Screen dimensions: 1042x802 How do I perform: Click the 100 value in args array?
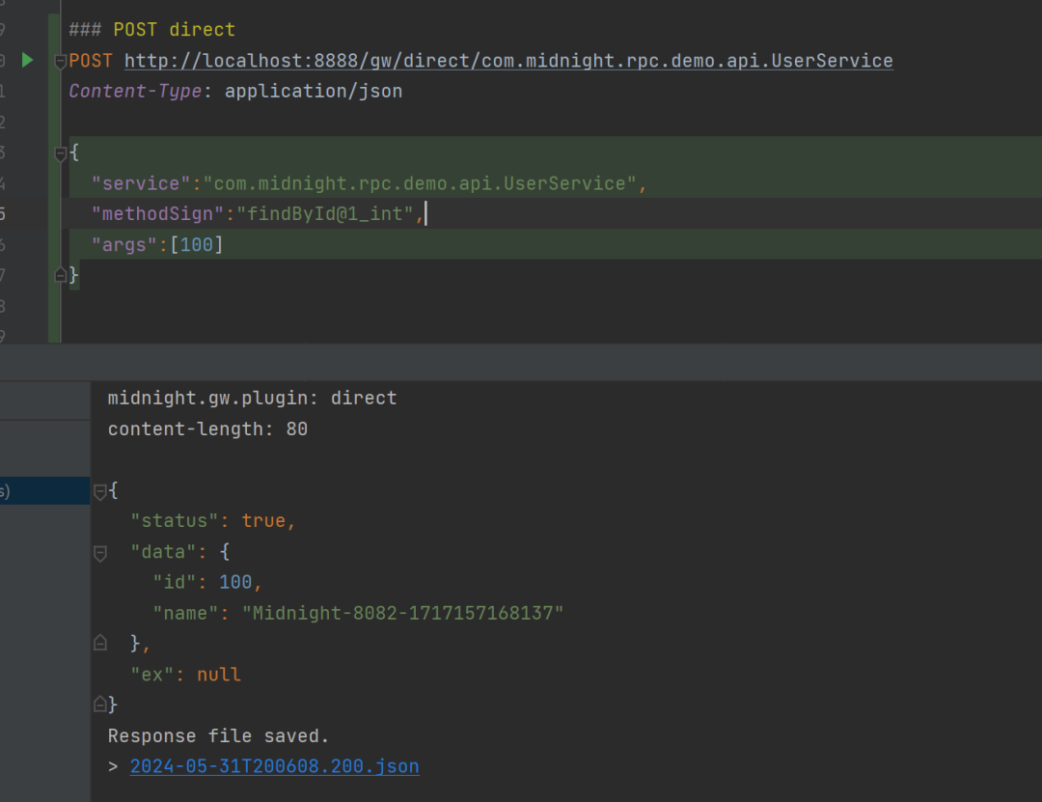pyautogui.click(x=197, y=245)
